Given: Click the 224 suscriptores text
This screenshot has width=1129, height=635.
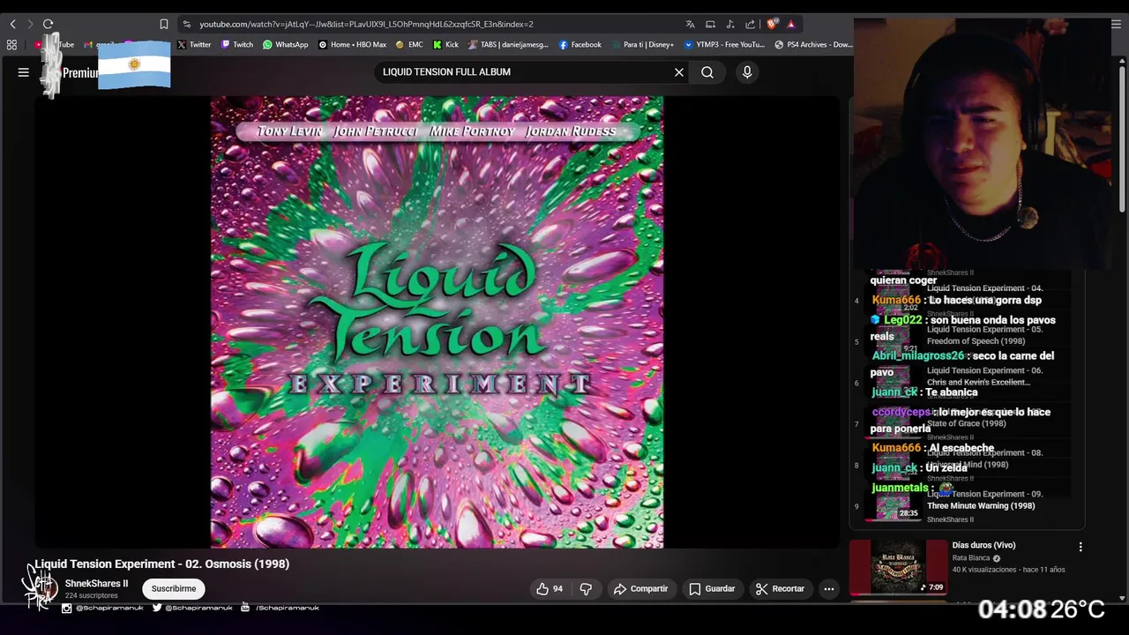Looking at the screenshot, I should click(91, 596).
